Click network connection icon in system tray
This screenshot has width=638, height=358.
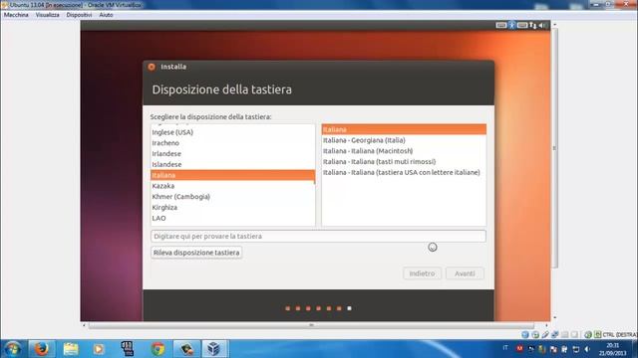(576, 349)
